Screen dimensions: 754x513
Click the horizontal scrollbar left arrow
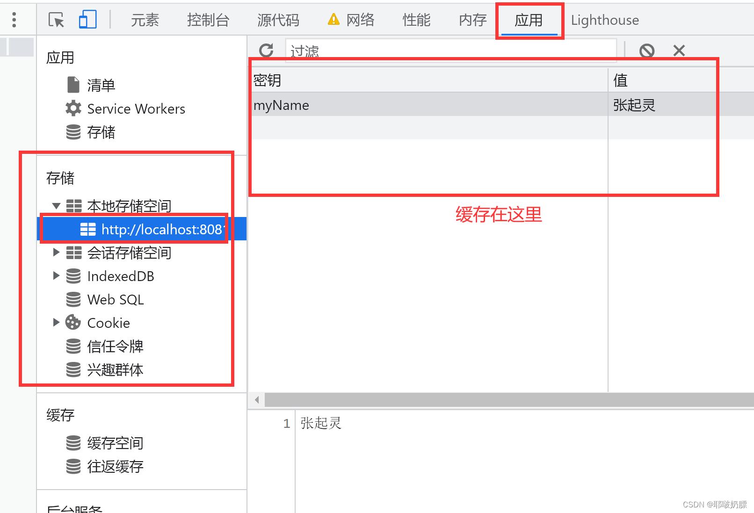pos(257,400)
